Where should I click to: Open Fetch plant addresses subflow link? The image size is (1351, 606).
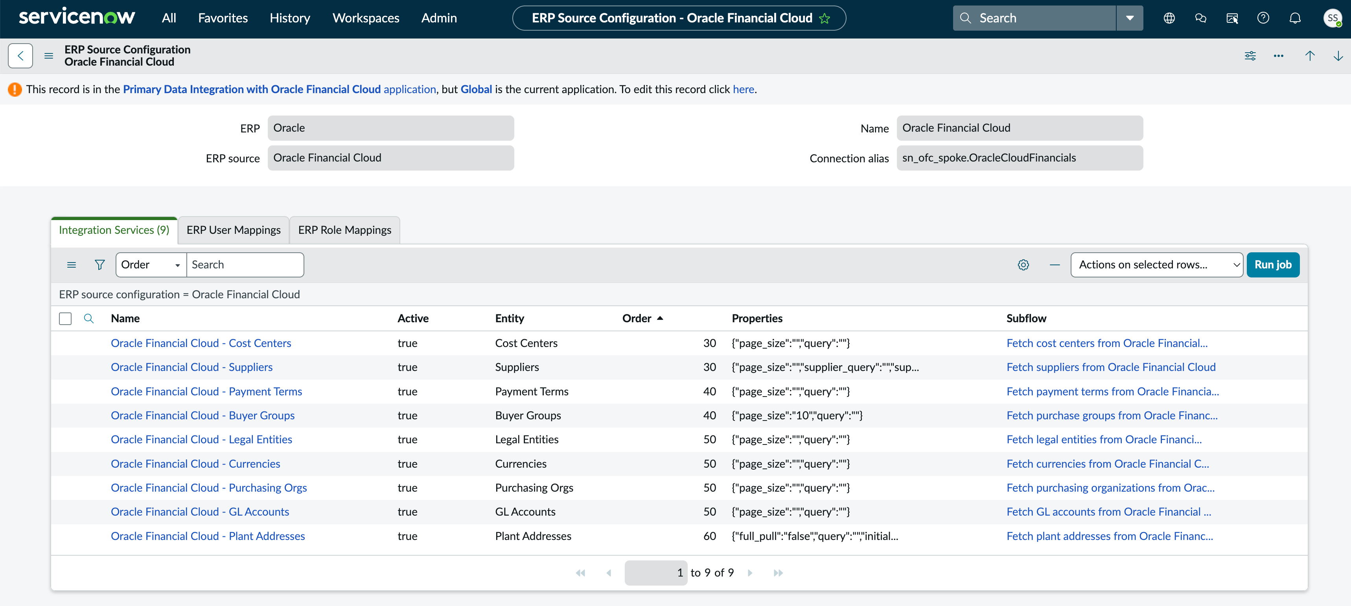point(1110,536)
